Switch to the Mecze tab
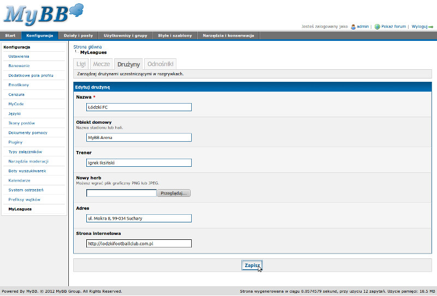 pyautogui.click(x=102, y=64)
